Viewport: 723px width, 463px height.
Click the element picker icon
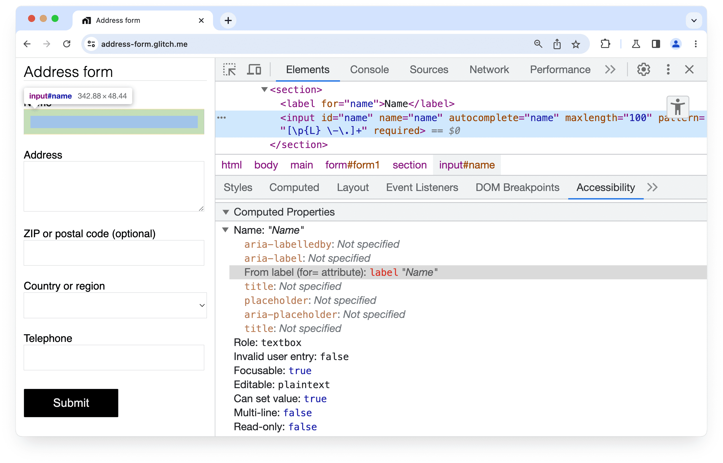click(230, 70)
